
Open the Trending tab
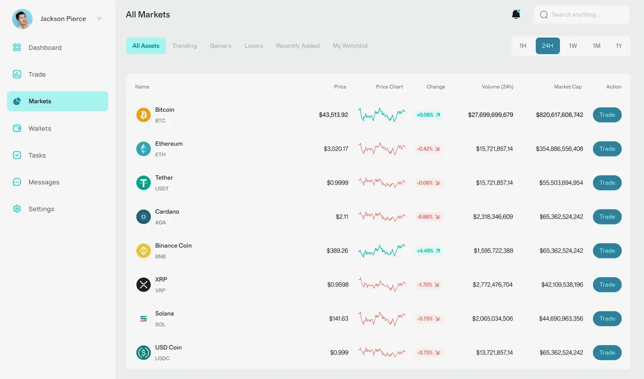[185, 46]
